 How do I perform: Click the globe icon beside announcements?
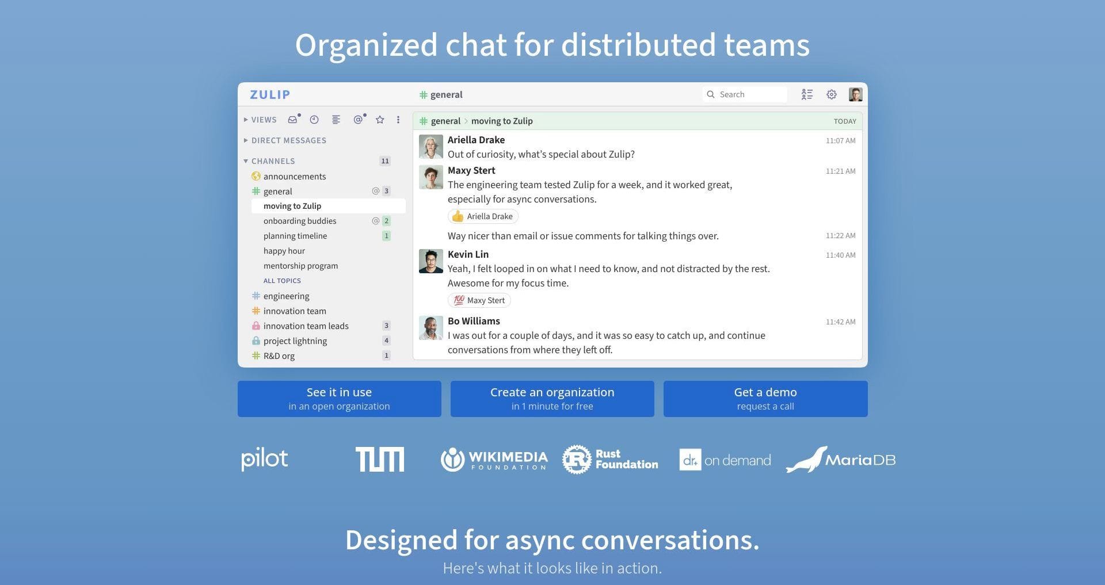click(x=256, y=176)
